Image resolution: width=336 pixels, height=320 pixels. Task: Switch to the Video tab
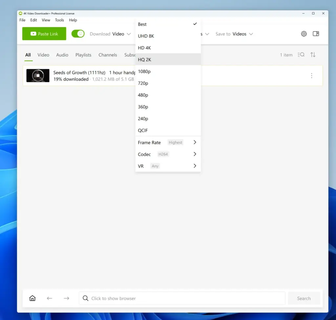coord(43,55)
